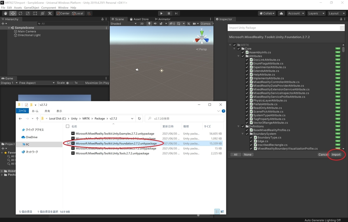The image size is (348, 222).
Task: Uncheck Definitions folder checkbox
Action: click(x=243, y=126)
